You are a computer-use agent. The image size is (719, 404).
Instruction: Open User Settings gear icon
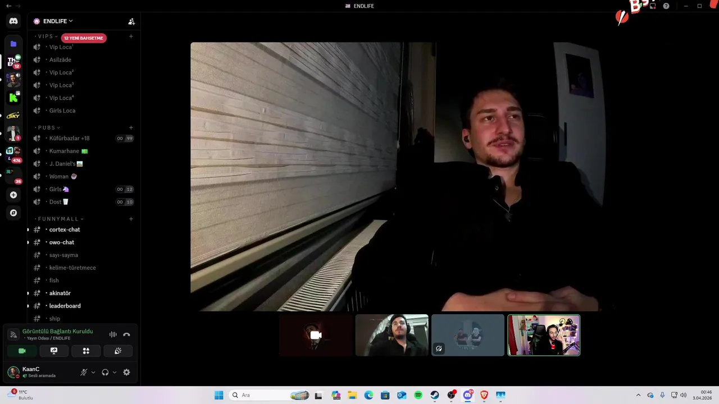click(x=126, y=372)
